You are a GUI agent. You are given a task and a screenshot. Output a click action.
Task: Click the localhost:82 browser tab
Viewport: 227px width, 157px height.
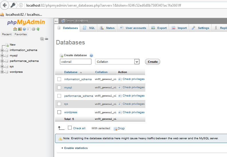click(x=21, y=15)
